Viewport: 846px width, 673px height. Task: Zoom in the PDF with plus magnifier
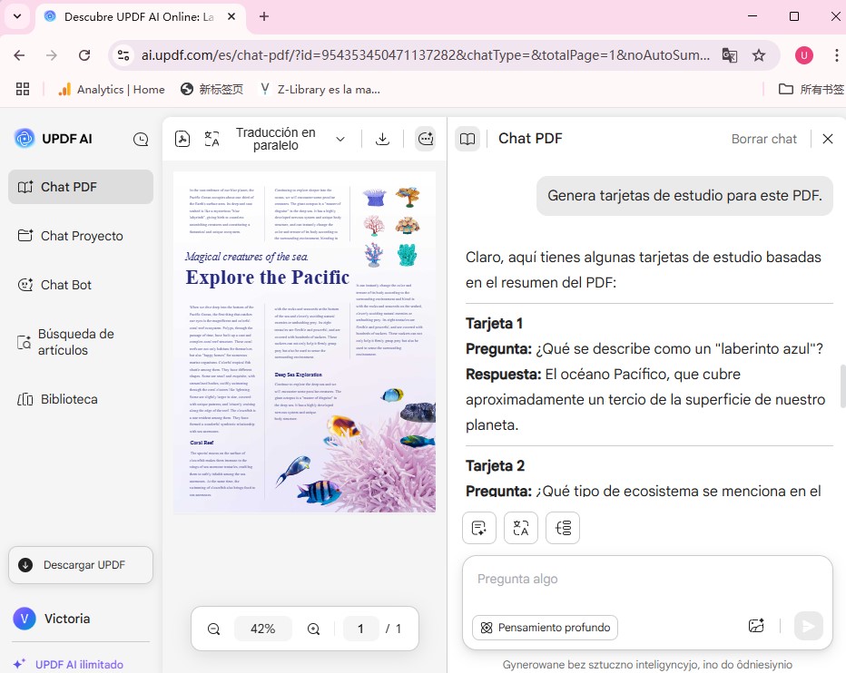coord(313,629)
